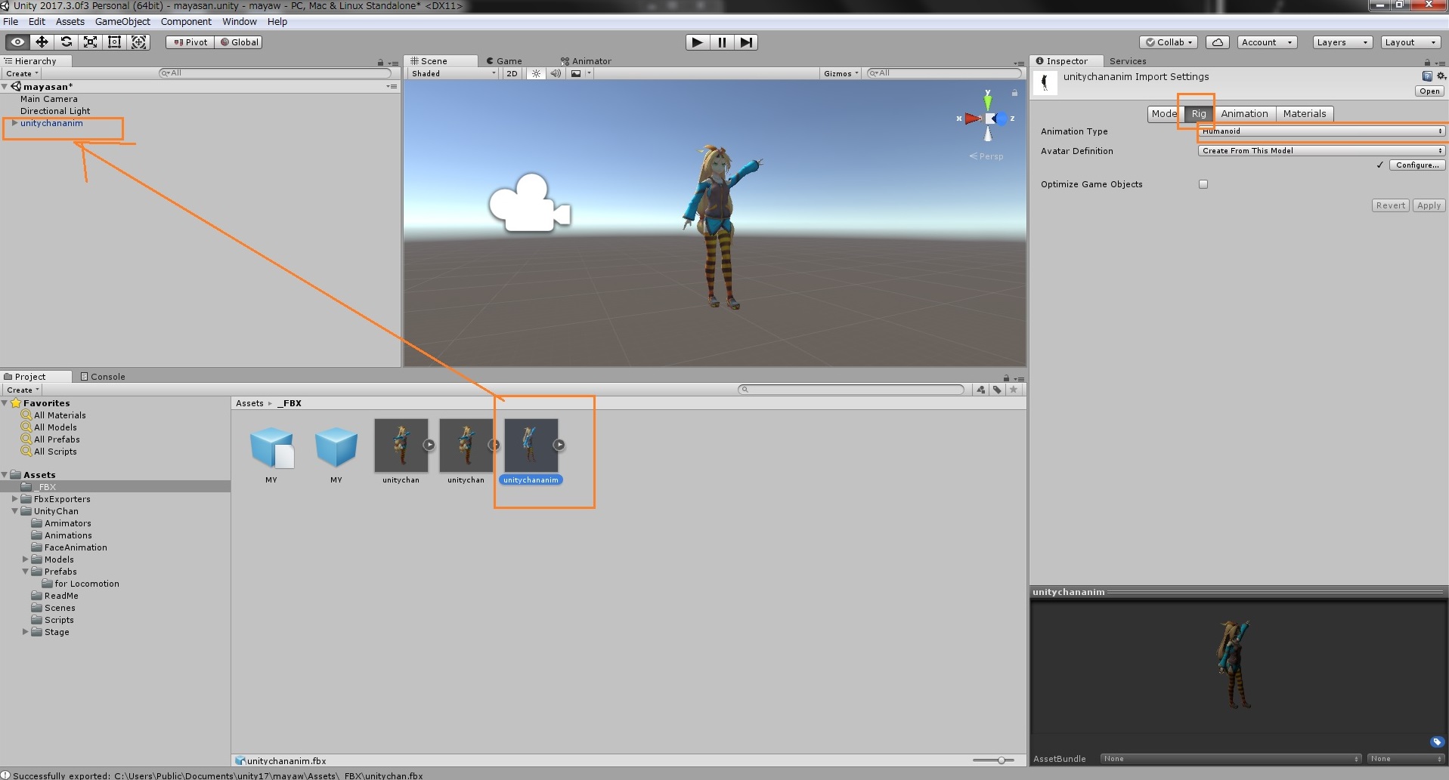Switch to the Animation import tab

1244,114
